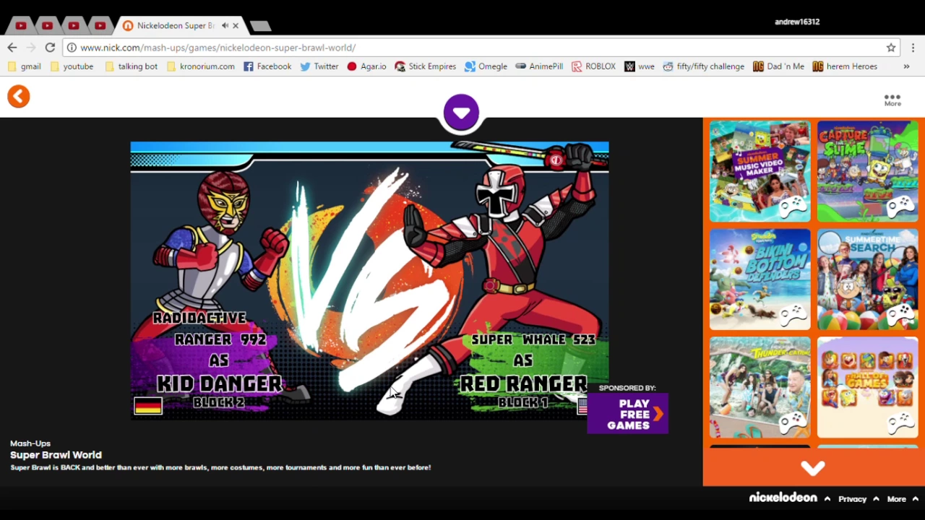Open the Twitter bookmark
This screenshot has height=520, width=925.
pos(319,66)
